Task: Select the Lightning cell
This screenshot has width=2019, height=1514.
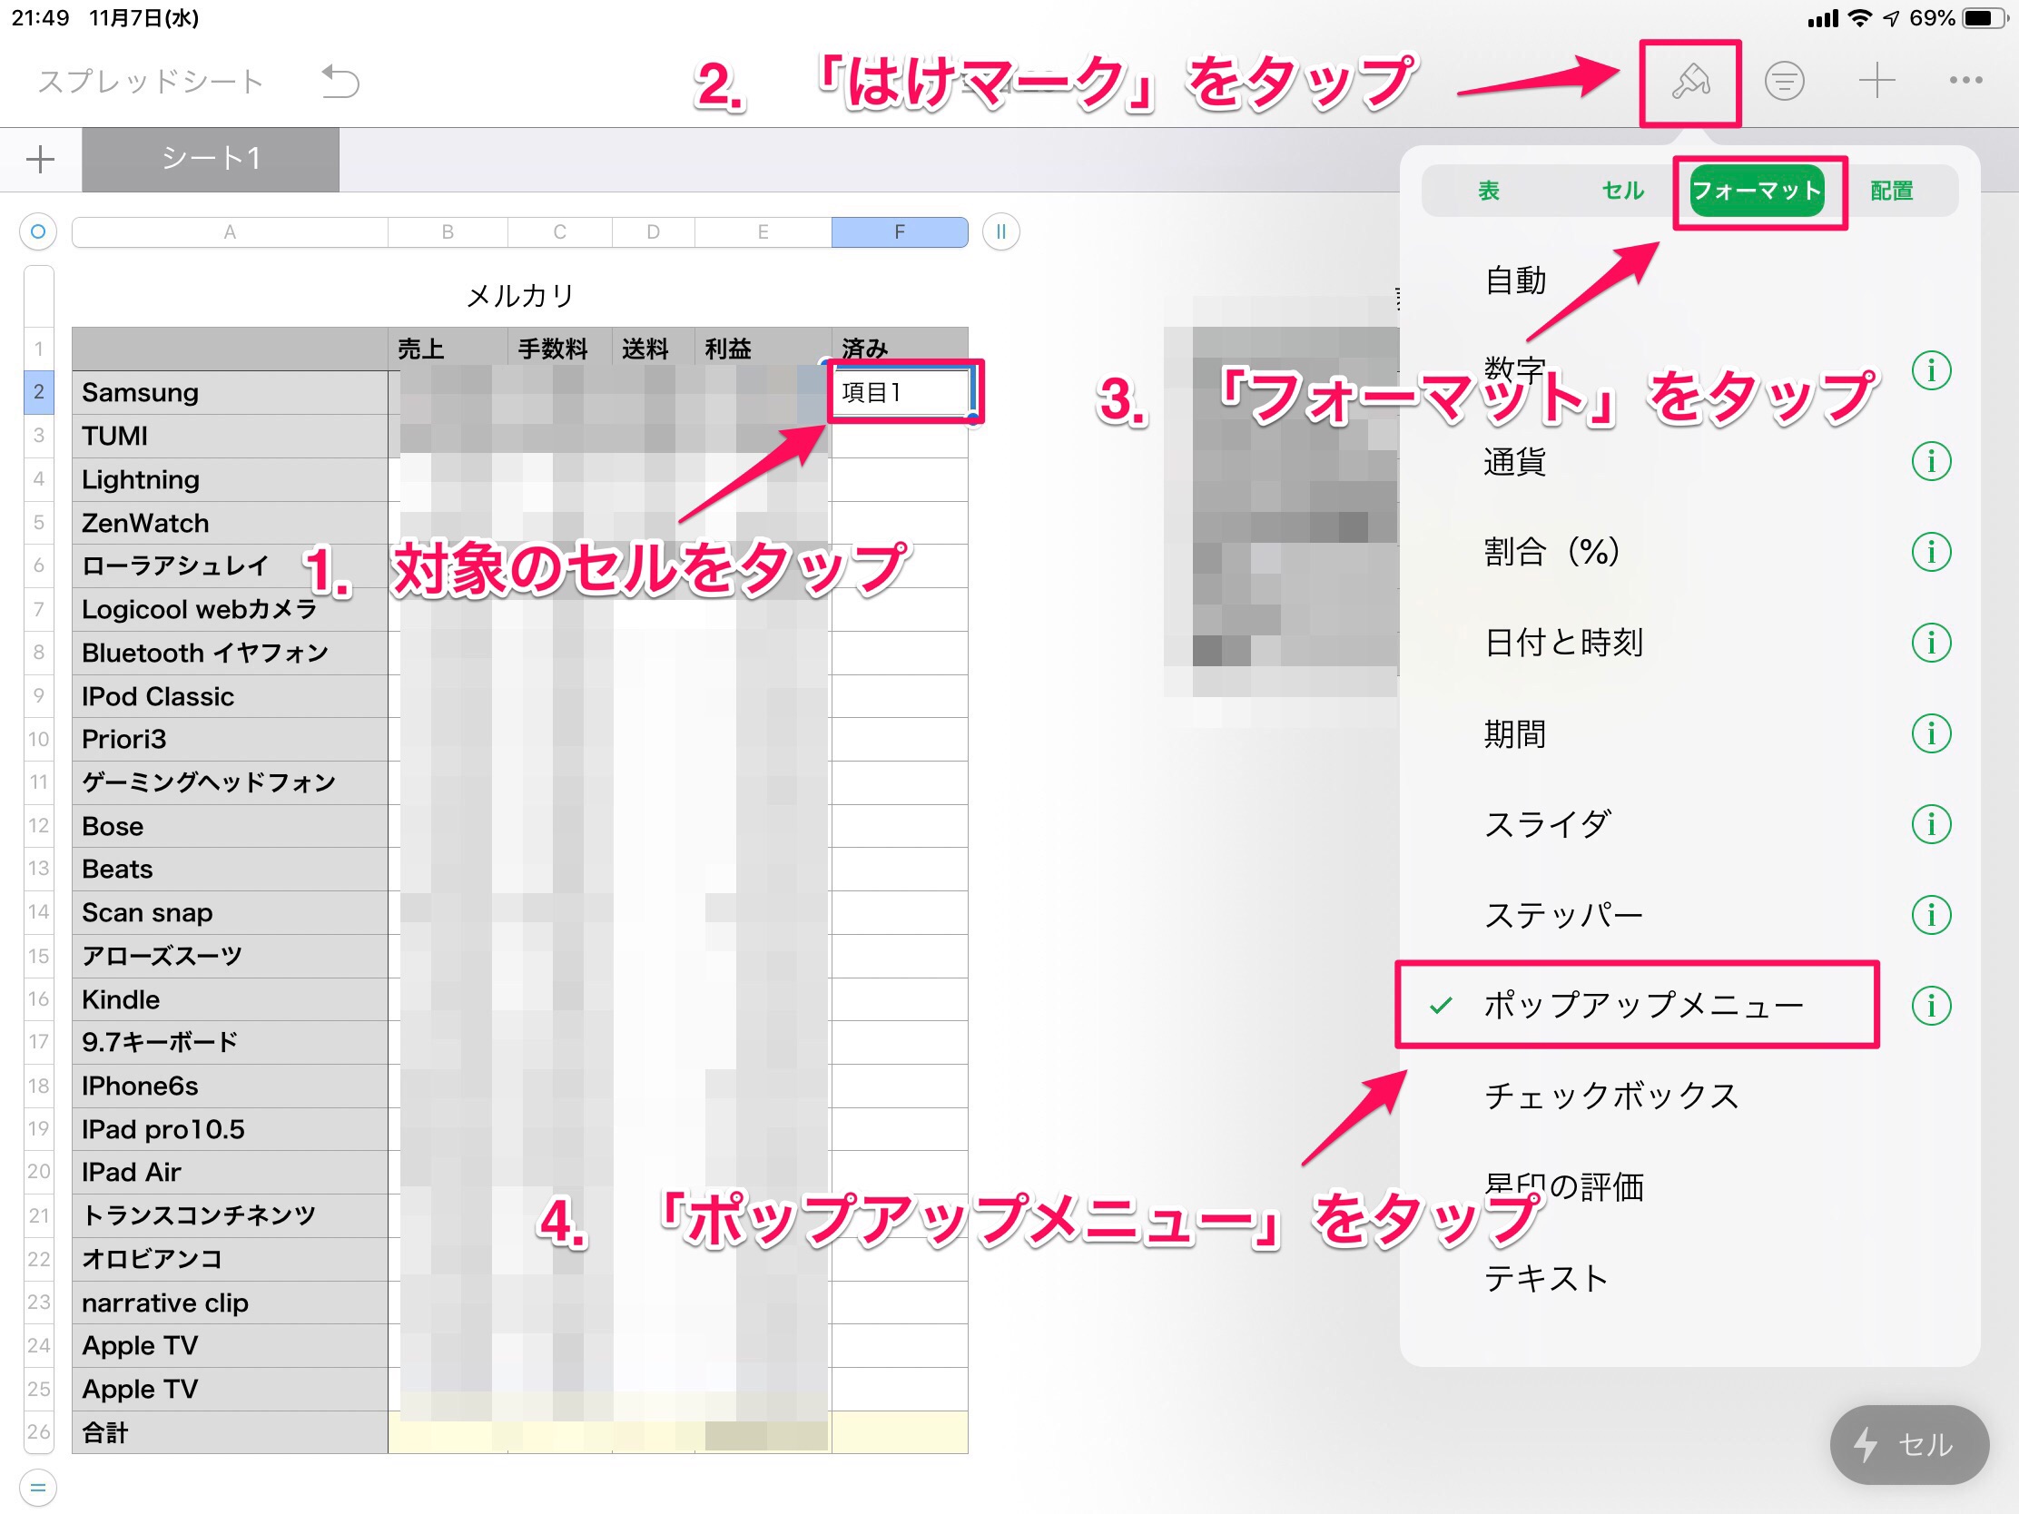Action: pos(230,480)
